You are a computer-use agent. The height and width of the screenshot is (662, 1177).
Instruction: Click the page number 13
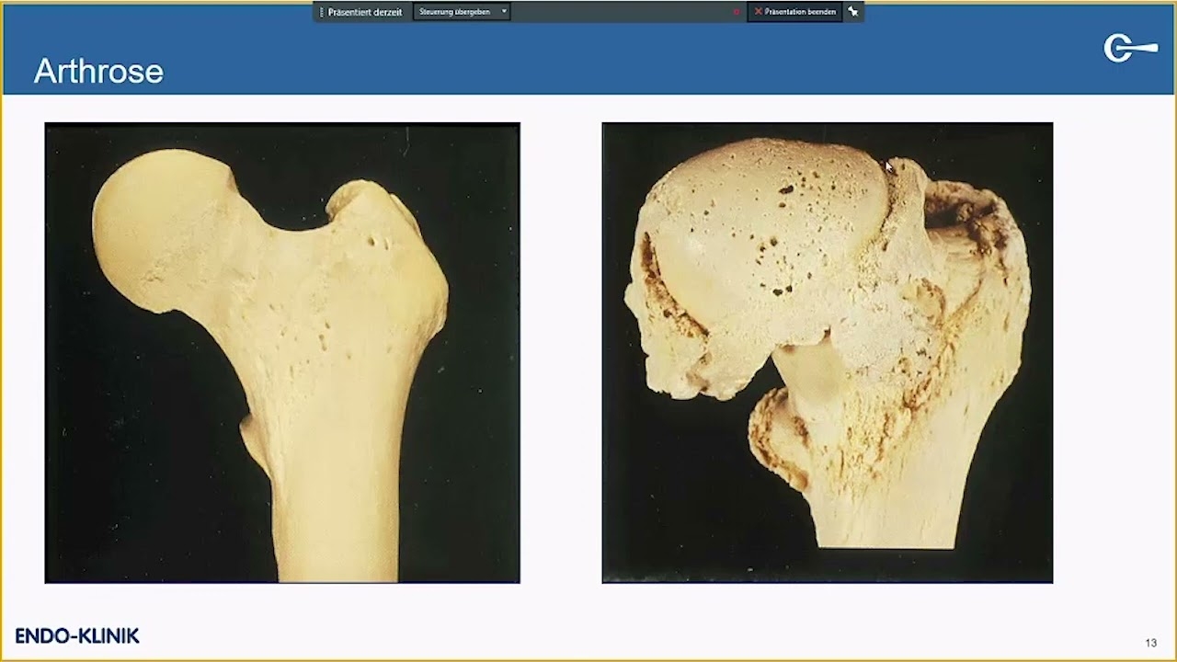[x=1150, y=644]
